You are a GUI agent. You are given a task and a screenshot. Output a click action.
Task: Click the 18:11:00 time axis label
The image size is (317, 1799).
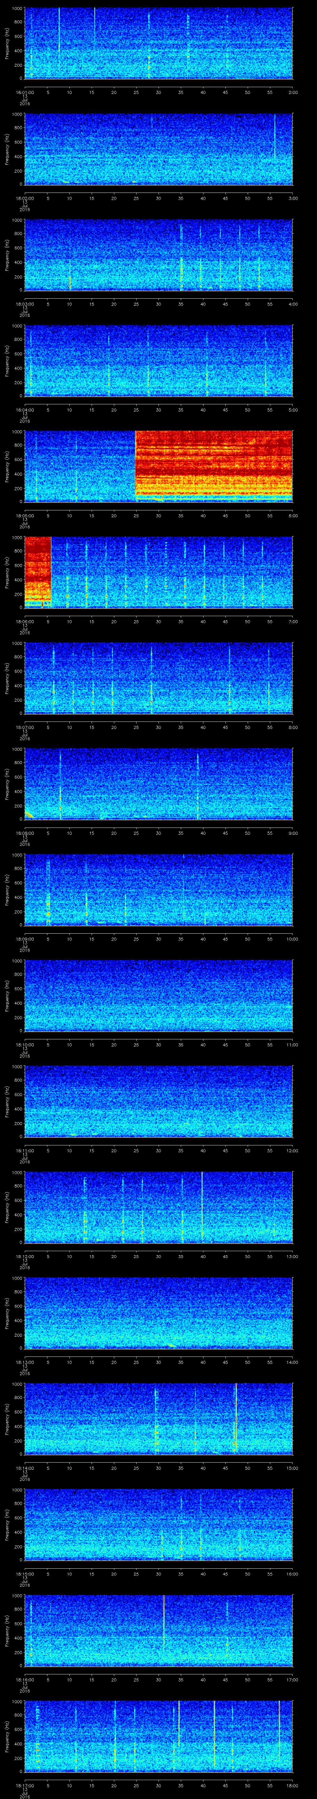[x=24, y=1150]
